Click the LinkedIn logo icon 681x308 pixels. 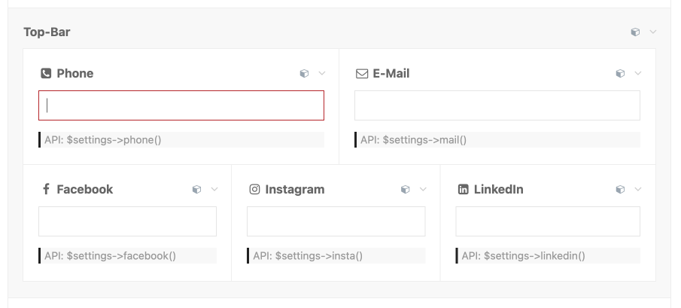[x=463, y=190]
